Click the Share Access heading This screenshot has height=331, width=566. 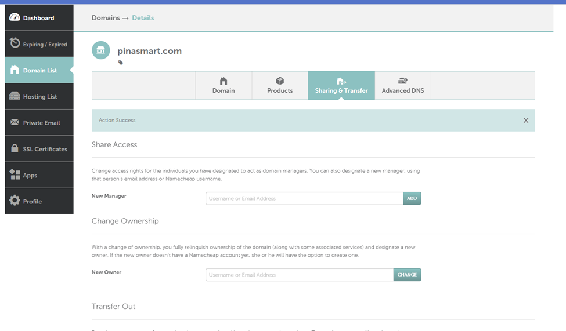[114, 144]
